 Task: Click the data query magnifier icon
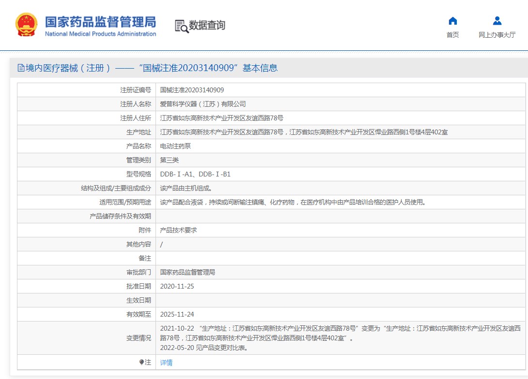pyautogui.click(x=182, y=26)
